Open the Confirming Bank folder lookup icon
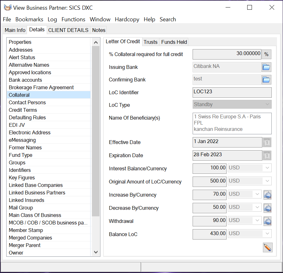283x273 pixels. coord(266,80)
